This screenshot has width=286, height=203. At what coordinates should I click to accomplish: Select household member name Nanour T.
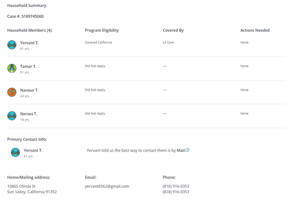click(29, 90)
